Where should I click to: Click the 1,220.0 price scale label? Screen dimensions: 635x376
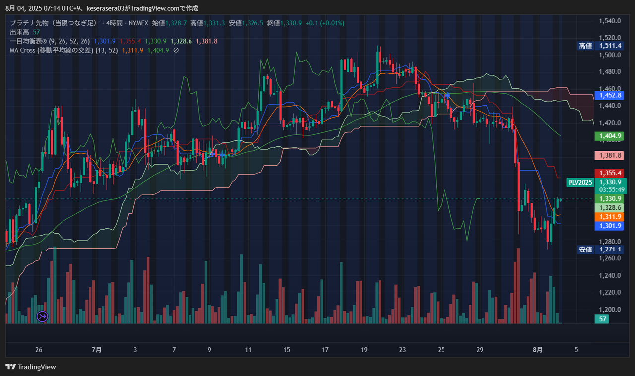[x=610, y=292]
